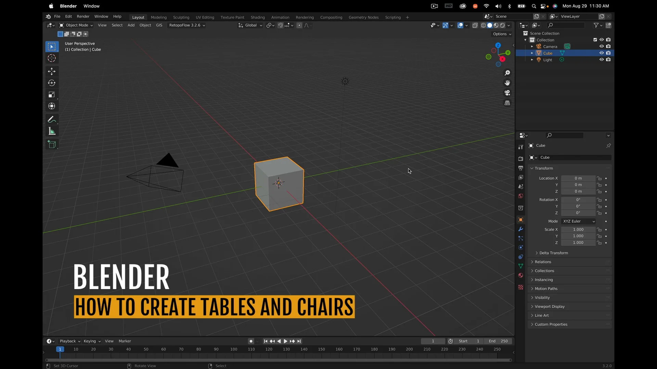657x369 pixels.
Task: Select the Measure tool
Action: (52, 131)
